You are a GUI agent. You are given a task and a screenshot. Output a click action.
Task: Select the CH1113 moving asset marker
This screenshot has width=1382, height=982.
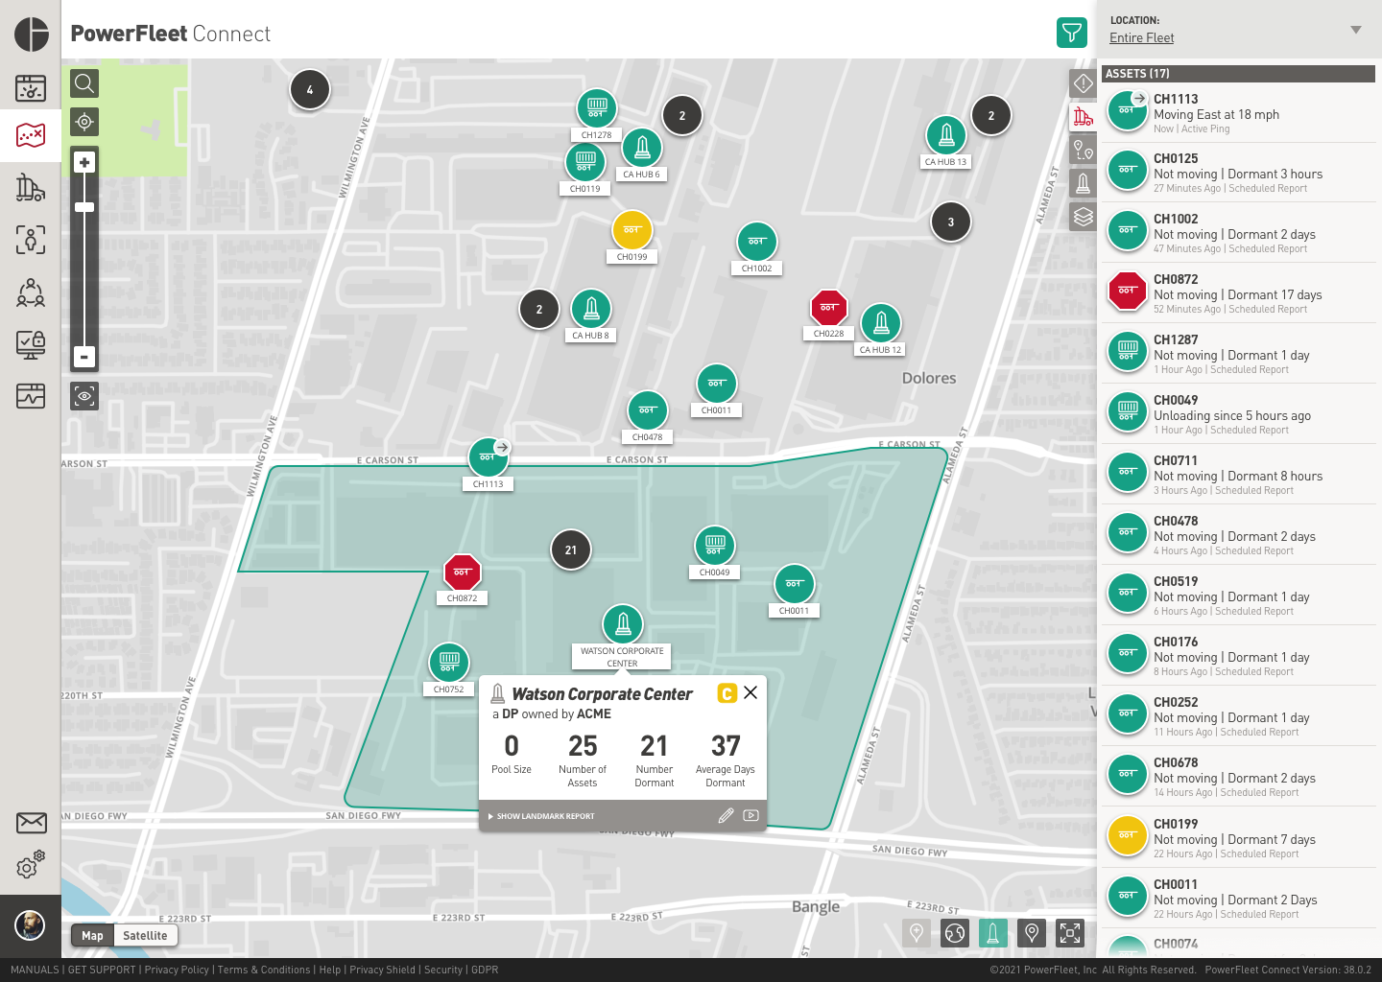[x=488, y=457]
